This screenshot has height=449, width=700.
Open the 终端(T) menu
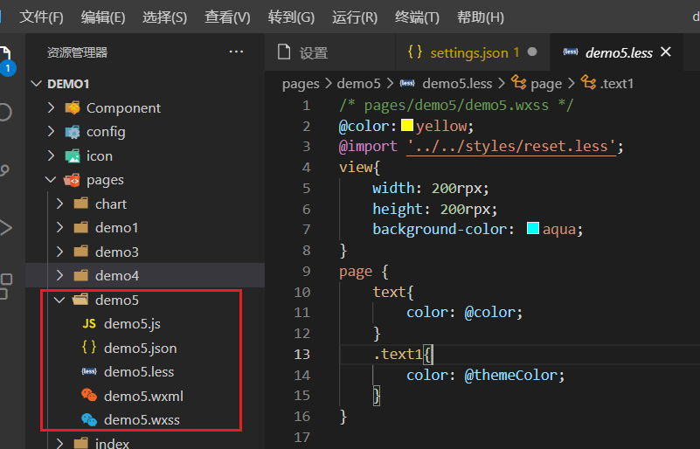click(x=417, y=17)
